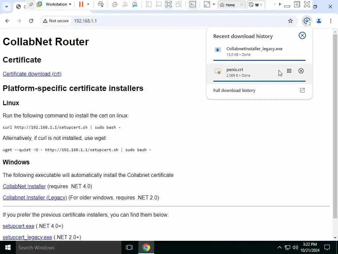Download Collabnet Installer (Legacy)
338x254 pixels.
35,197
